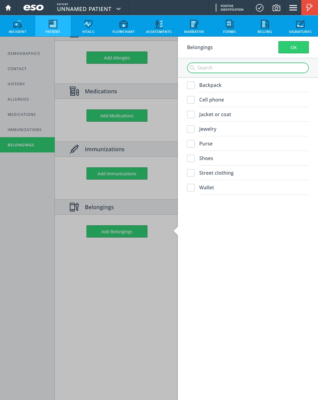
Task: Click the red lightning bolt icon
Action: coord(309,8)
